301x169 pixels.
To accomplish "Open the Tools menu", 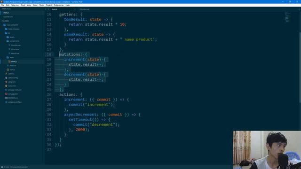I will coord(41,5).
